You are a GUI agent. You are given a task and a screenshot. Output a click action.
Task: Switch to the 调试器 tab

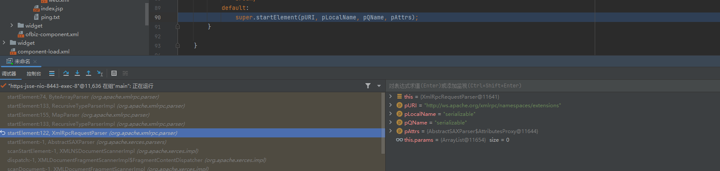tap(9, 74)
